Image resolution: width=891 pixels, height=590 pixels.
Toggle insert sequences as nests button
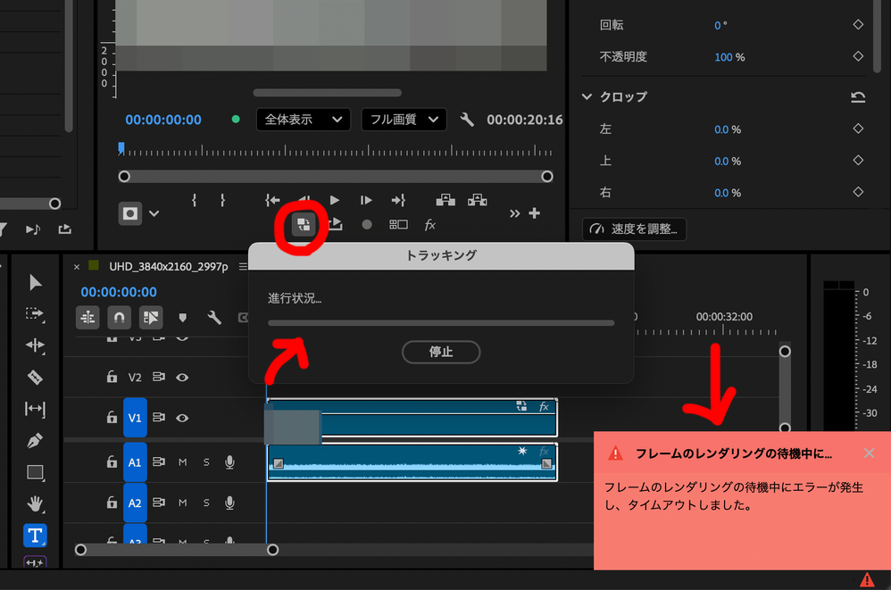(88, 318)
